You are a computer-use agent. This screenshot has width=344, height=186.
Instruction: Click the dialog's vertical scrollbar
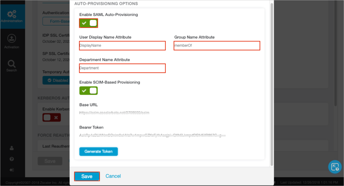click(271, 82)
